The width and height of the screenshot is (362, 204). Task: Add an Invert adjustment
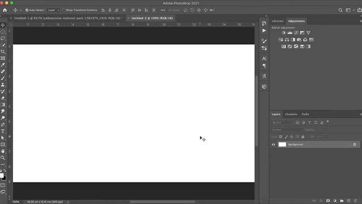coord(284,46)
